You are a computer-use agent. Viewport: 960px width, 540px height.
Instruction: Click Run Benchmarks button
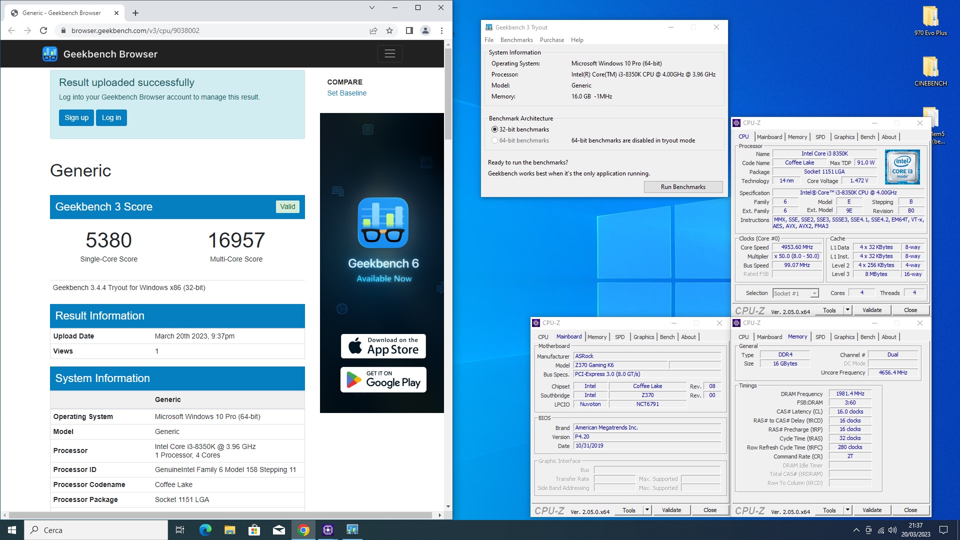pyautogui.click(x=683, y=187)
